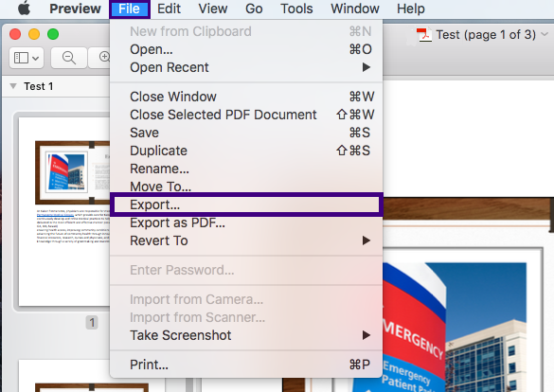Screen dimensions: 554x392
Task: Open the Window menu
Action: 355,9
